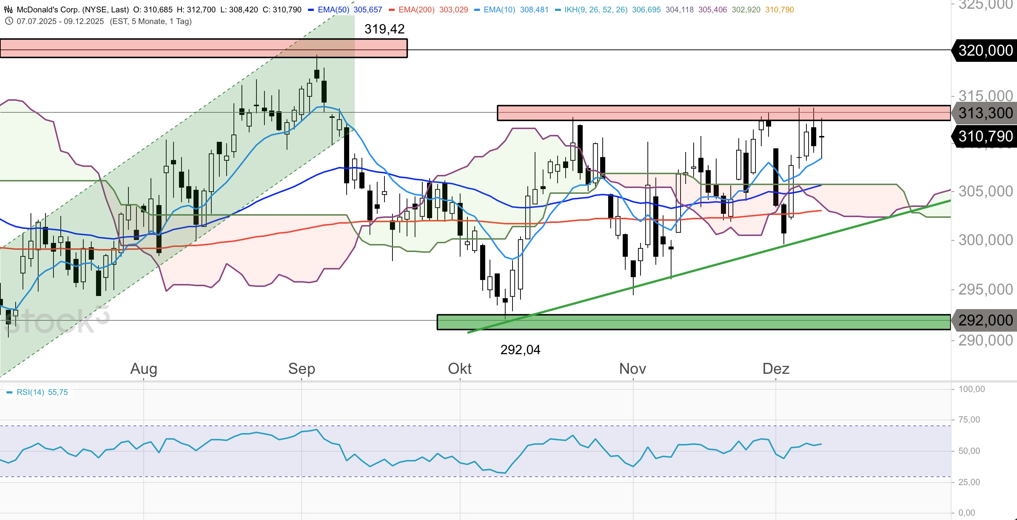Click the red EMA(200) legend marker
This screenshot has width=1017, height=520.
pos(392,10)
